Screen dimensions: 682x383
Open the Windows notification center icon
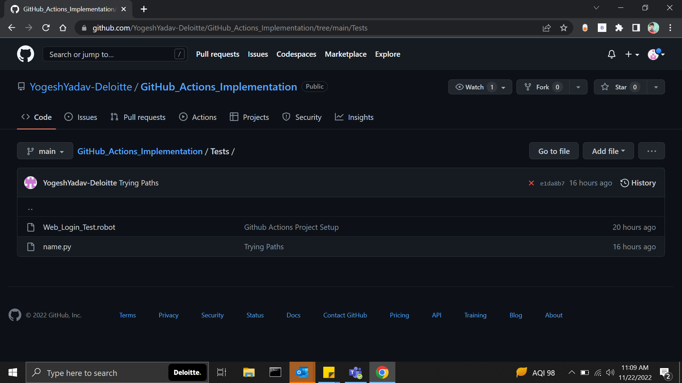click(665, 373)
